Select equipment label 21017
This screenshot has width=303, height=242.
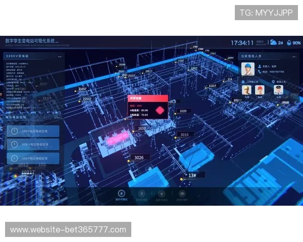click(x=82, y=89)
